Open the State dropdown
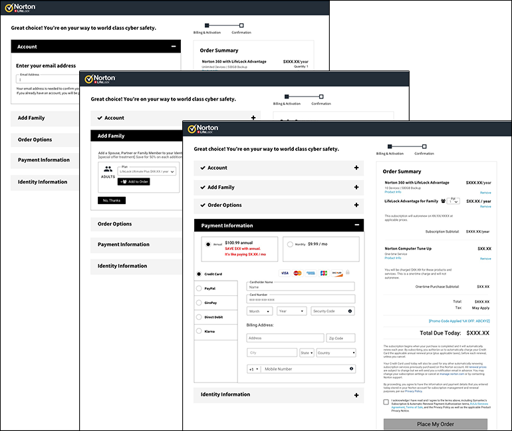The width and height of the screenshot is (512, 431). click(307, 353)
